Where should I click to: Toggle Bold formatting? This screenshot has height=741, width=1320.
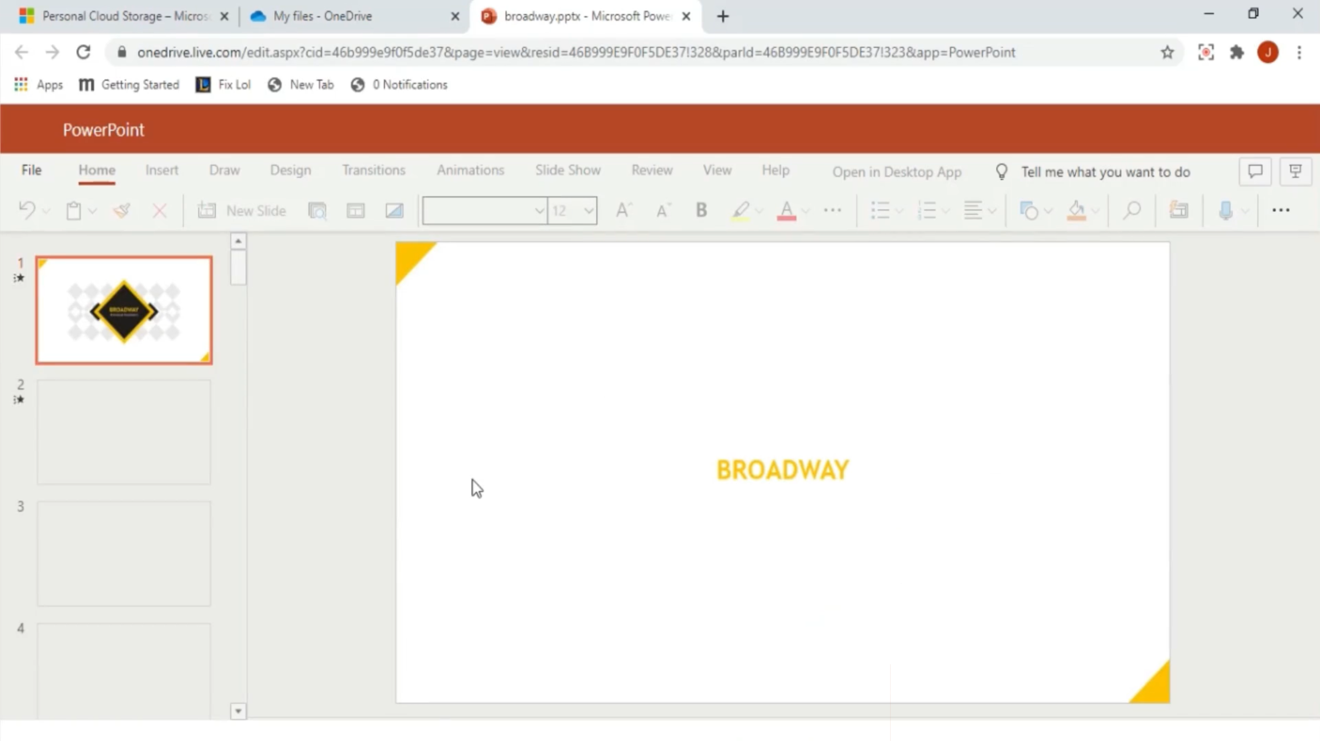click(701, 210)
